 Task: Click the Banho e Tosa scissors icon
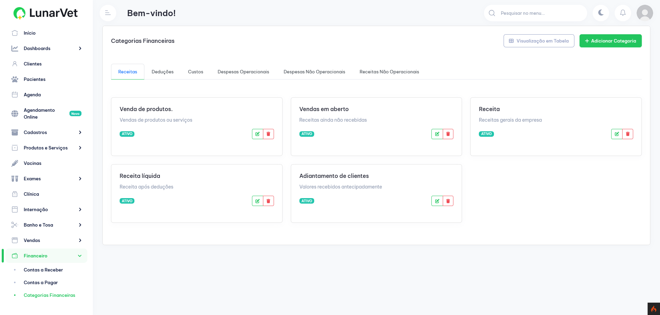15,225
